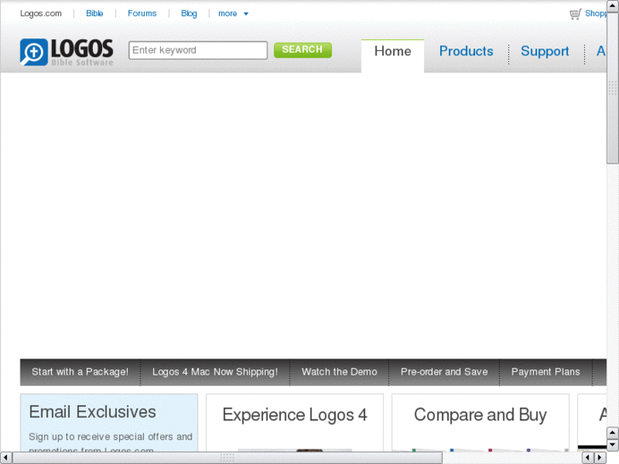Expand the more dropdown menu
The image size is (619, 464).
[x=233, y=14]
